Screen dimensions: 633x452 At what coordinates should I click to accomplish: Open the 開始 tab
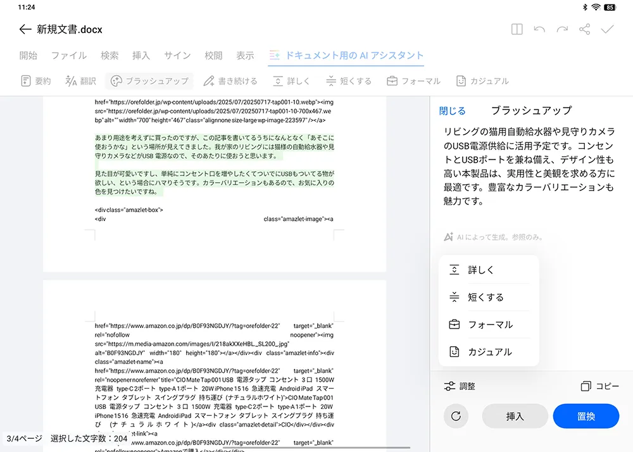[28, 55]
